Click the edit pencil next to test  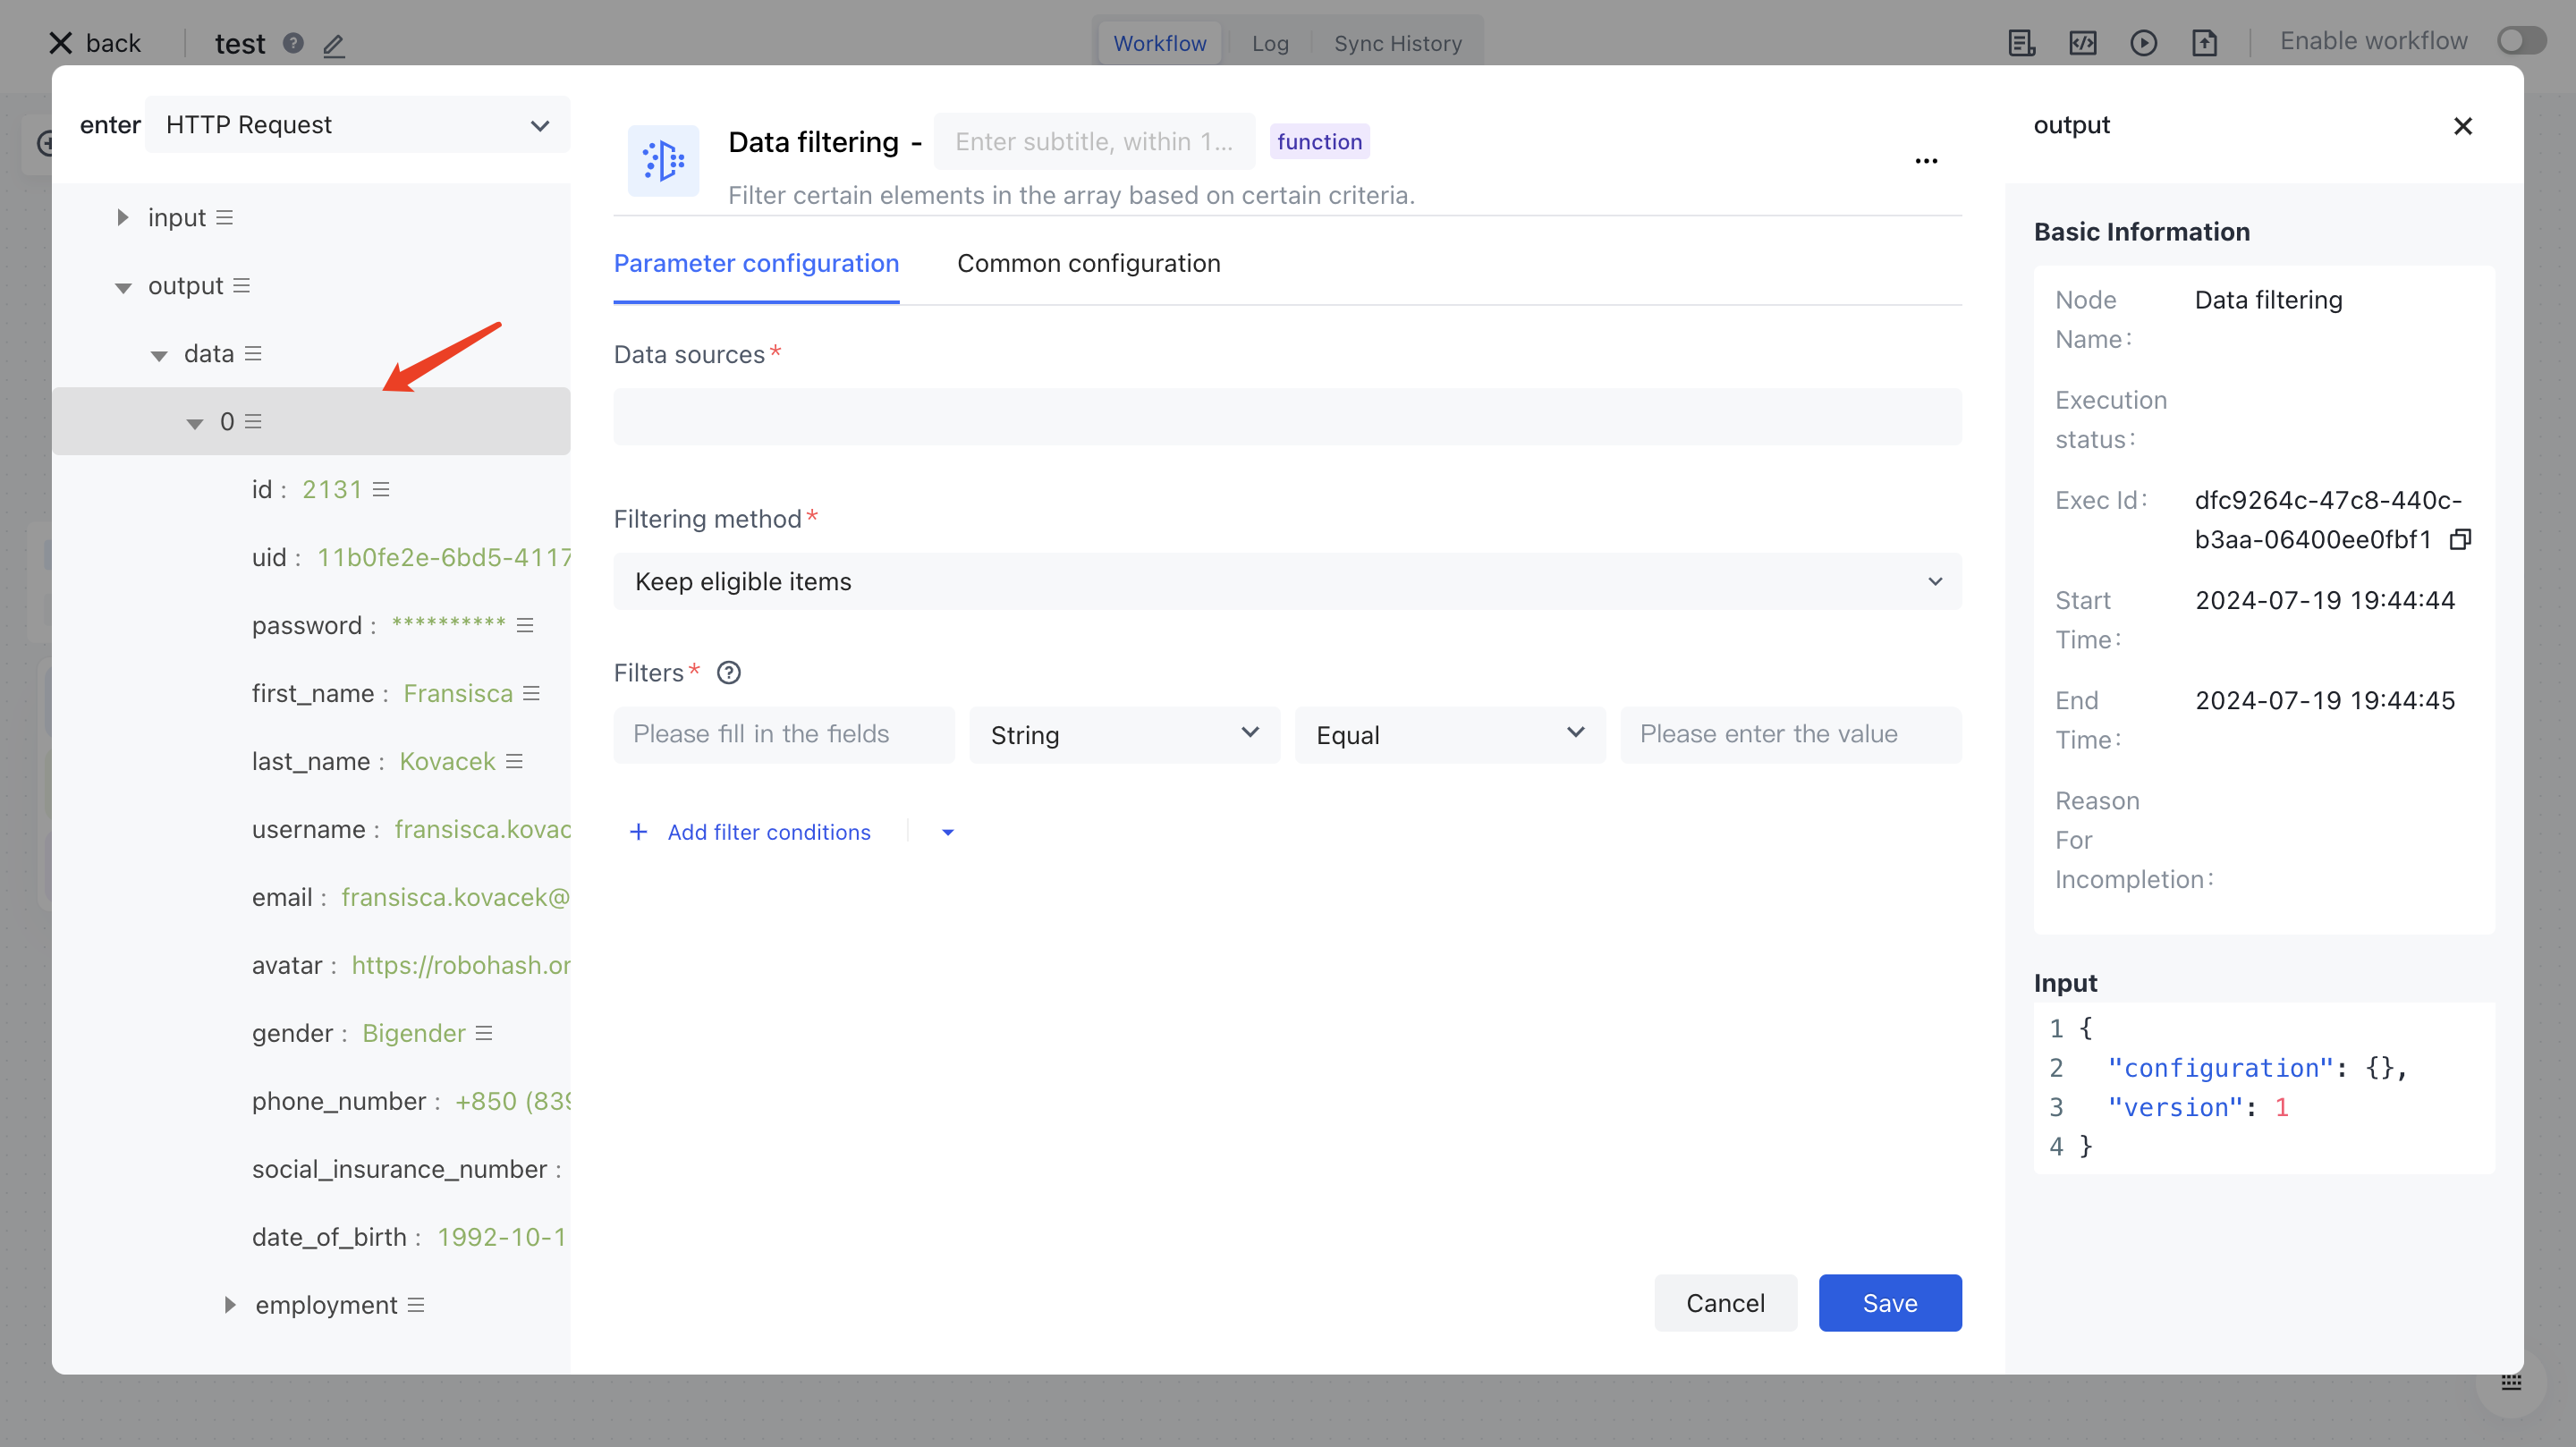pyautogui.click(x=334, y=45)
